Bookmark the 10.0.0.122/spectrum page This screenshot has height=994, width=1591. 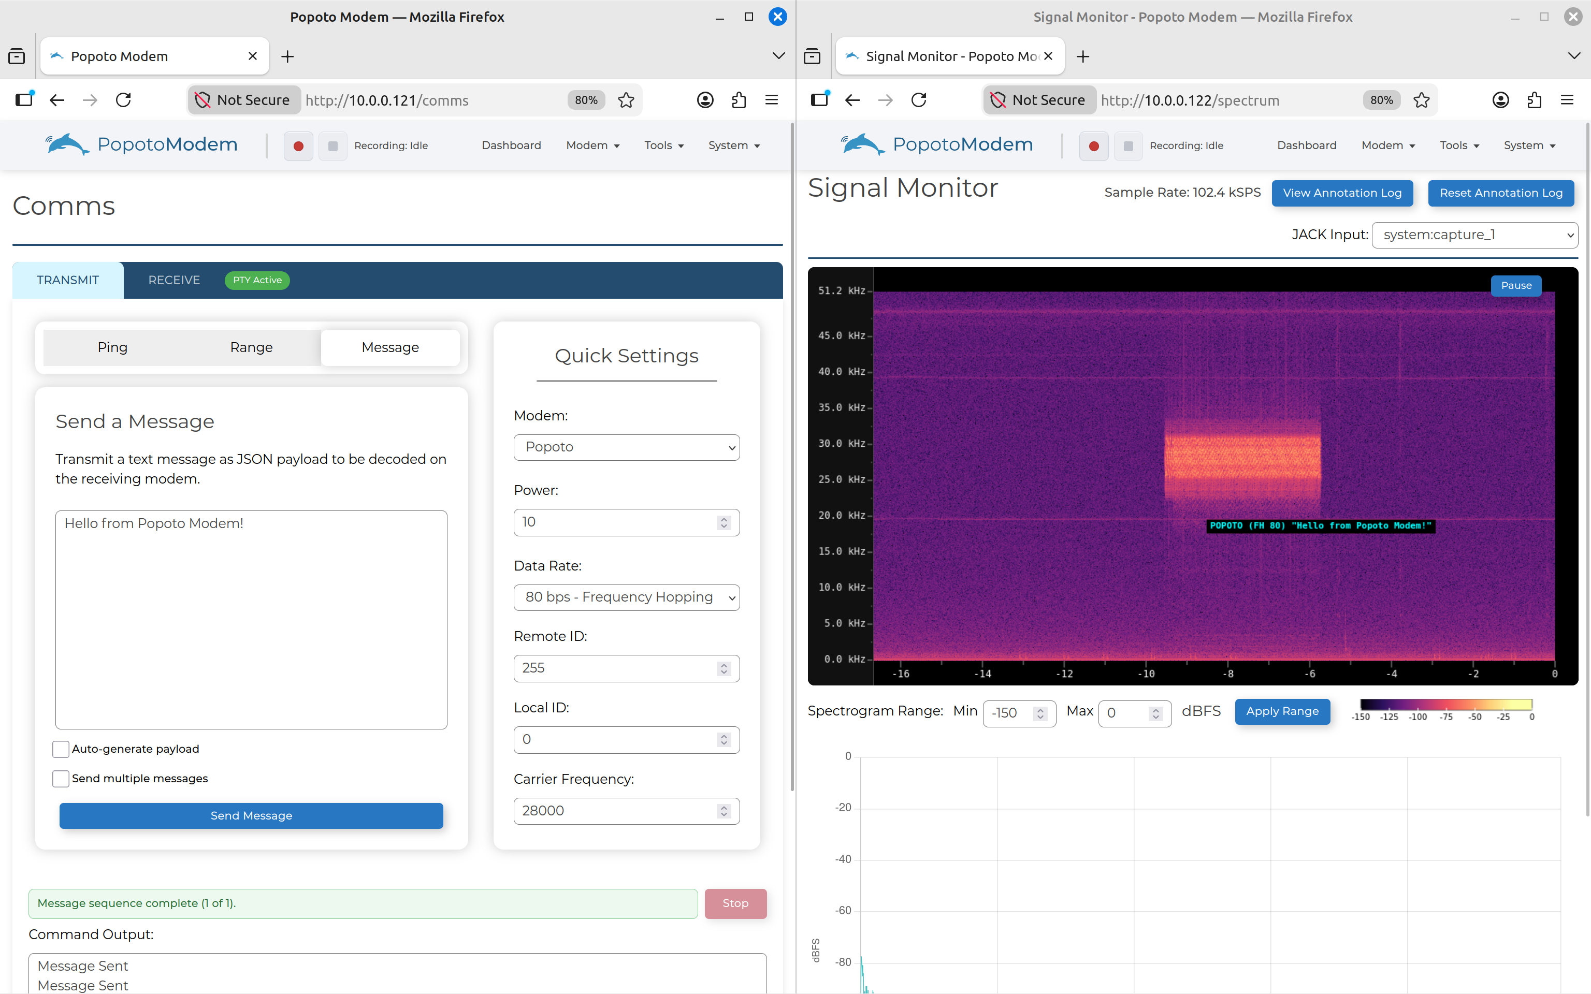[x=1421, y=100]
